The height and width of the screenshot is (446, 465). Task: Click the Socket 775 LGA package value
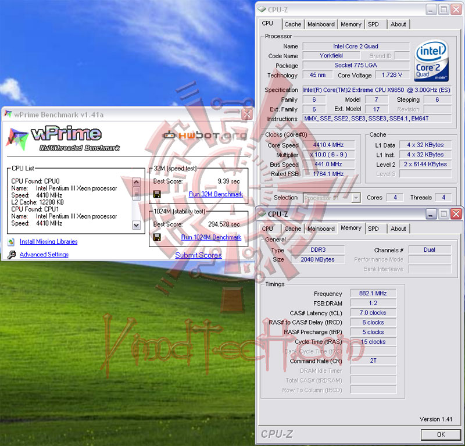coord(356,65)
